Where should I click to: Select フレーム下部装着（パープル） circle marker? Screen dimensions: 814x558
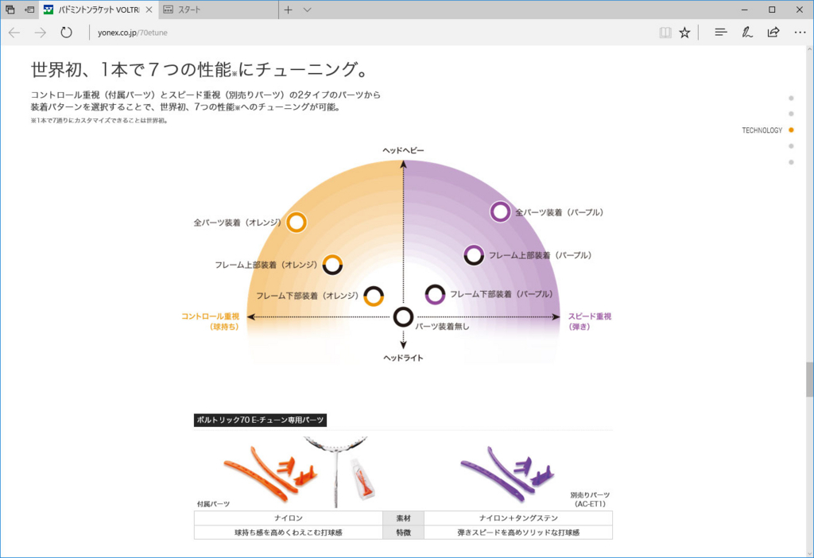(x=435, y=294)
